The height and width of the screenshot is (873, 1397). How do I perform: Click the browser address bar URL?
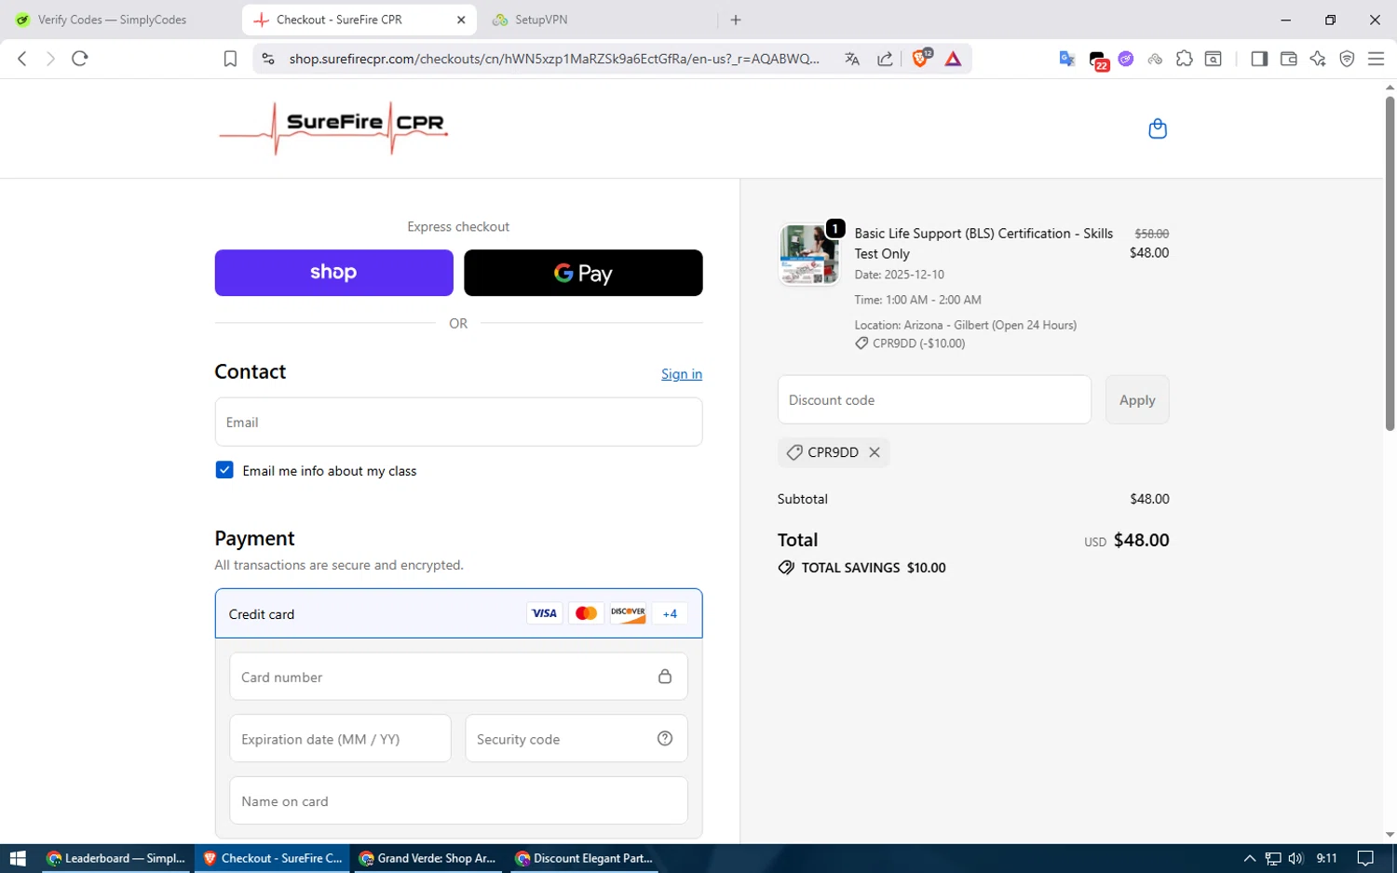click(554, 59)
